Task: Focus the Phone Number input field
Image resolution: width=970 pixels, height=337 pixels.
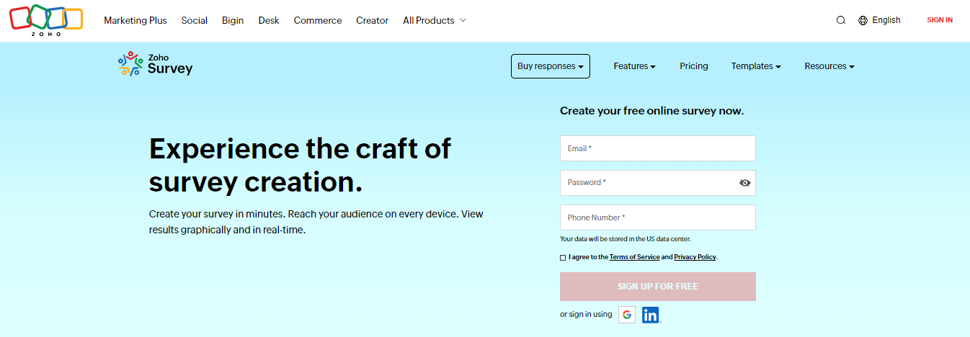Action: (658, 217)
